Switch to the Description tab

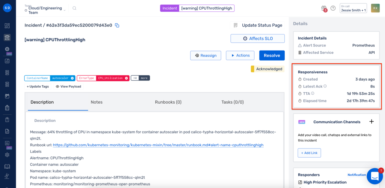click(42, 102)
